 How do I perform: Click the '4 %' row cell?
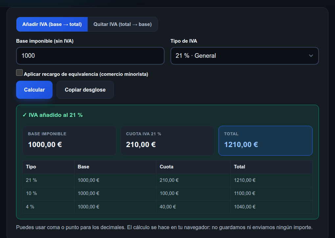(x=49, y=207)
